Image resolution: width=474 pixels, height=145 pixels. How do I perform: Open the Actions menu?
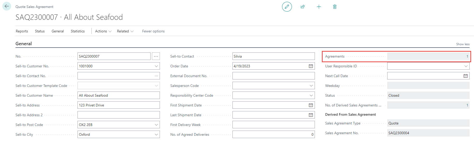tap(103, 31)
